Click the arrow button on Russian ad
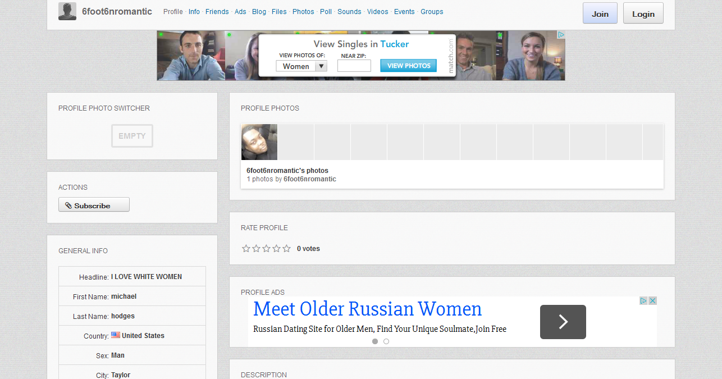Screen dimensions: 722x379 click(563, 322)
